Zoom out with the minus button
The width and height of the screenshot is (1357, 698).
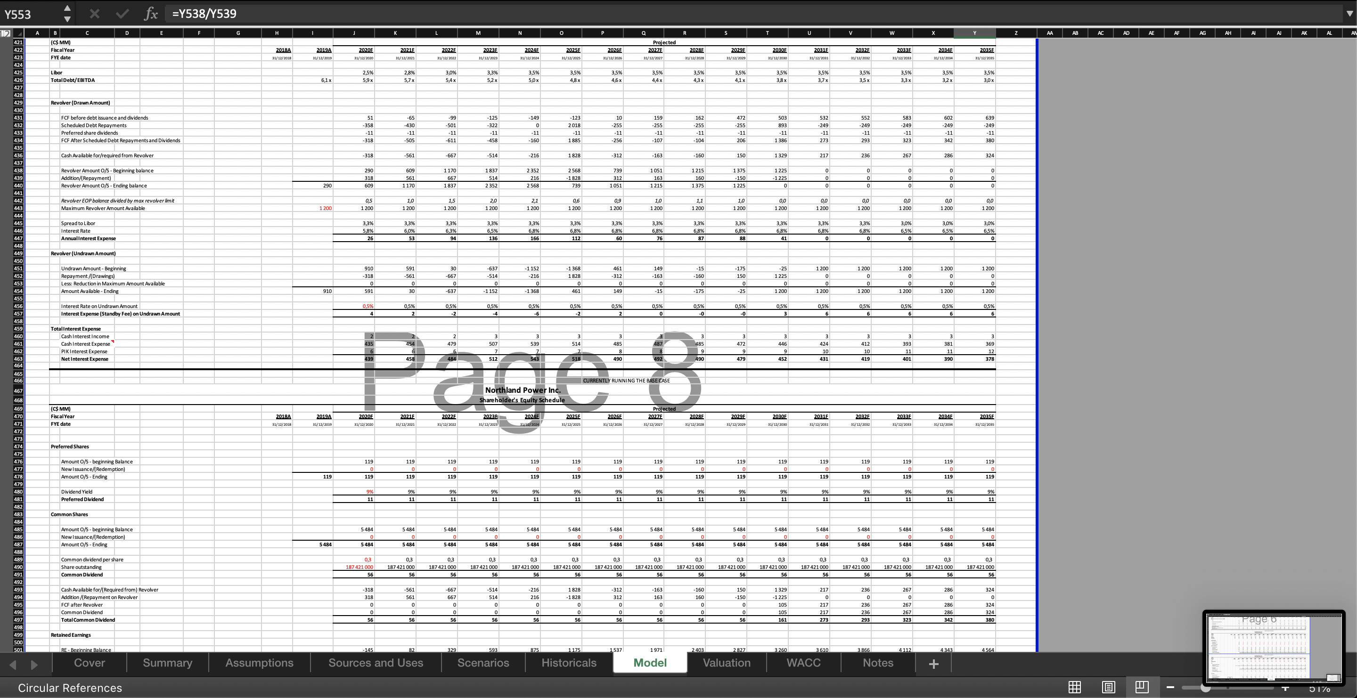pos(1170,688)
